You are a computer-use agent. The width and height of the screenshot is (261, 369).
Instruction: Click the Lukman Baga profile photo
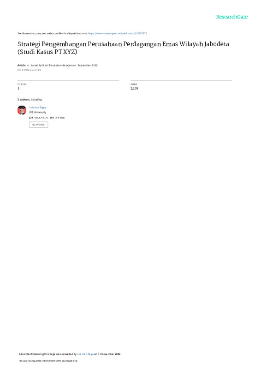[x=22, y=110]
